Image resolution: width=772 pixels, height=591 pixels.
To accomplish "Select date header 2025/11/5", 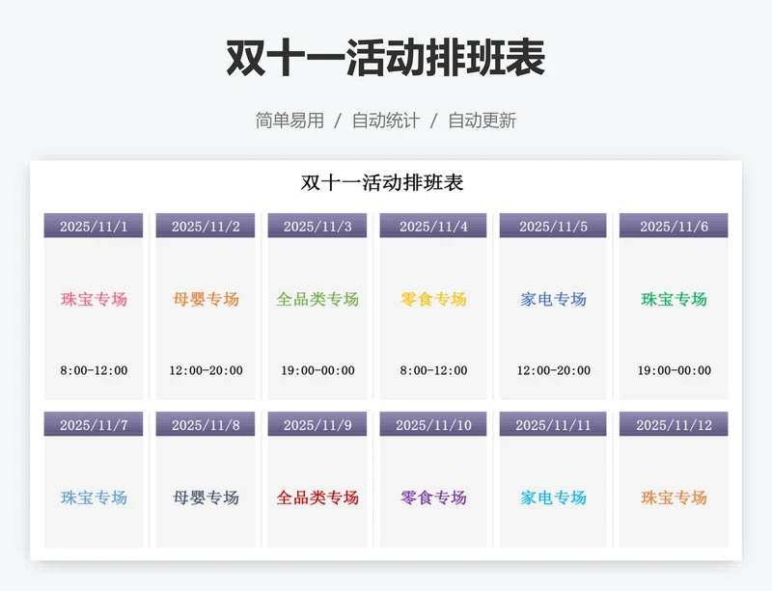I will point(553,226).
